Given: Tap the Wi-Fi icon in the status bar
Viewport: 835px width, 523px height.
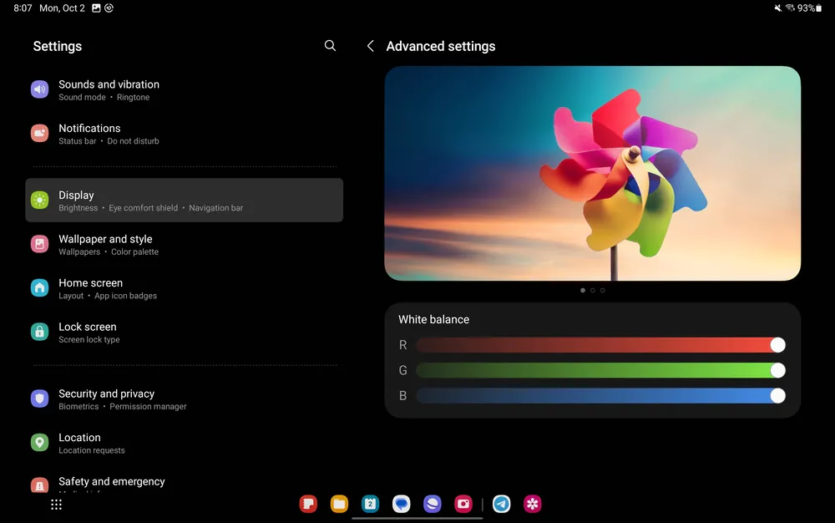Looking at the screenshot, I should coord(790,8).
